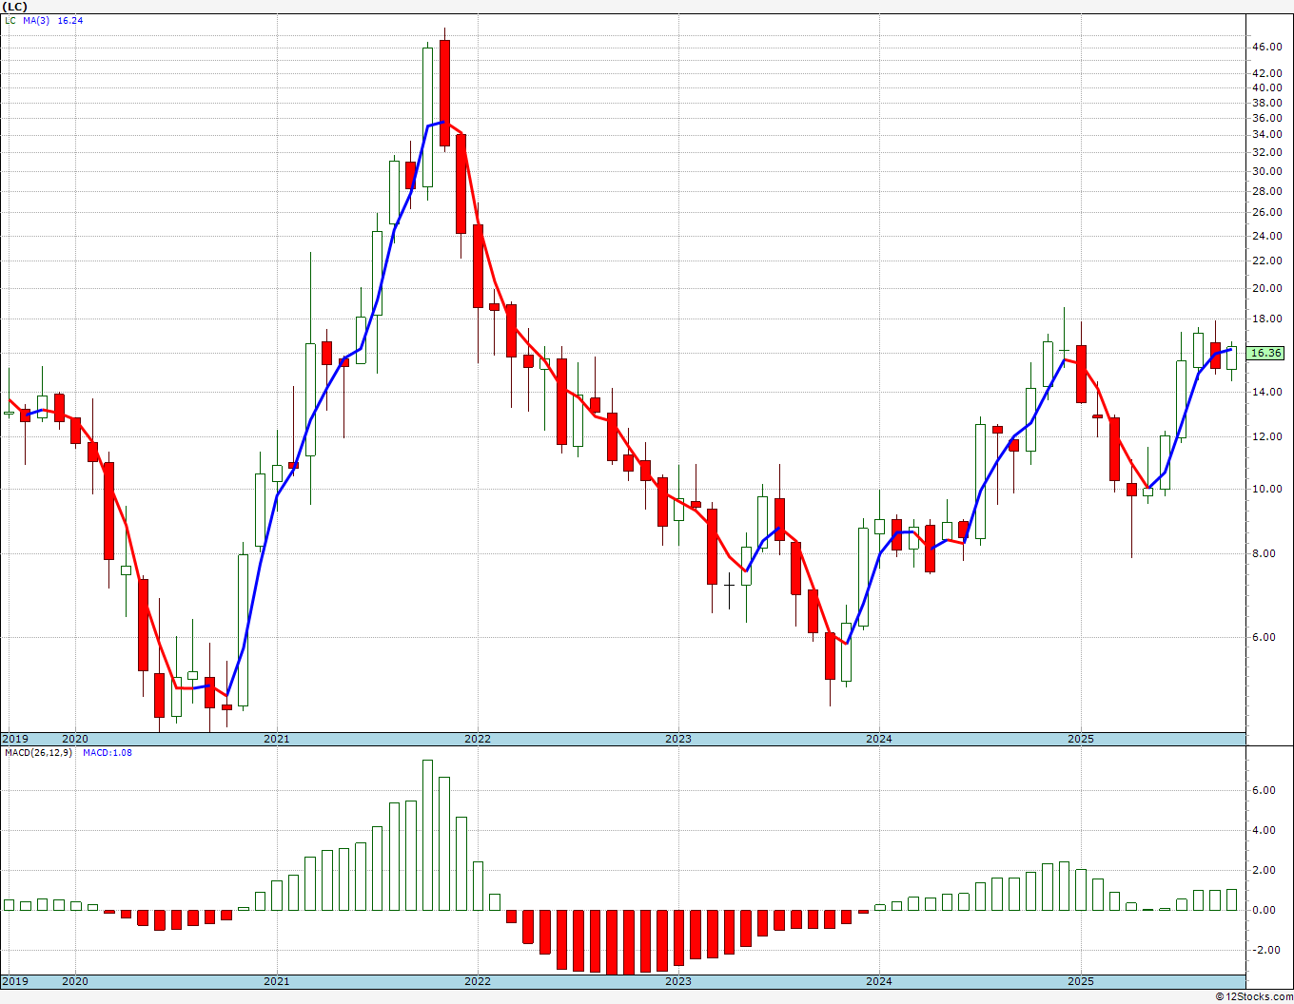This screenshot has width=1294, height=1004.
Task: Click the MACD(26,12,9) indicator label
Action: coord(38,753)
